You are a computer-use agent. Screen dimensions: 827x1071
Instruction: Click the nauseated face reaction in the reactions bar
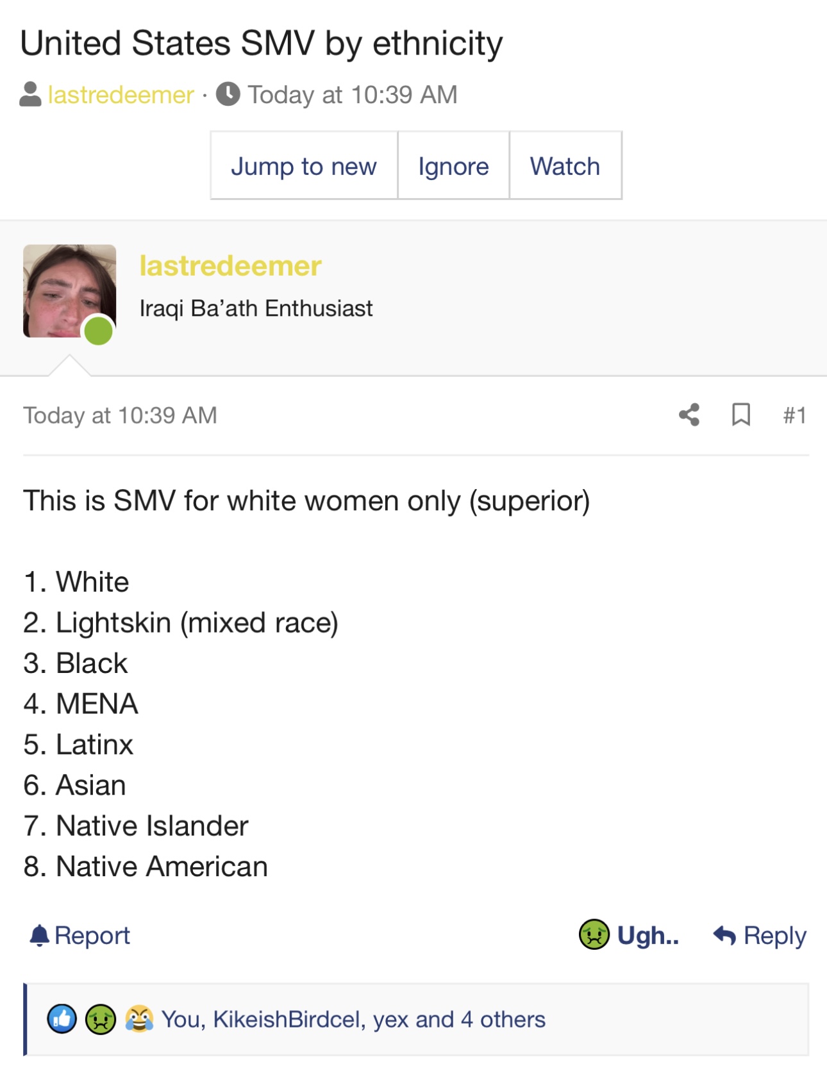tap(101, 1019)
